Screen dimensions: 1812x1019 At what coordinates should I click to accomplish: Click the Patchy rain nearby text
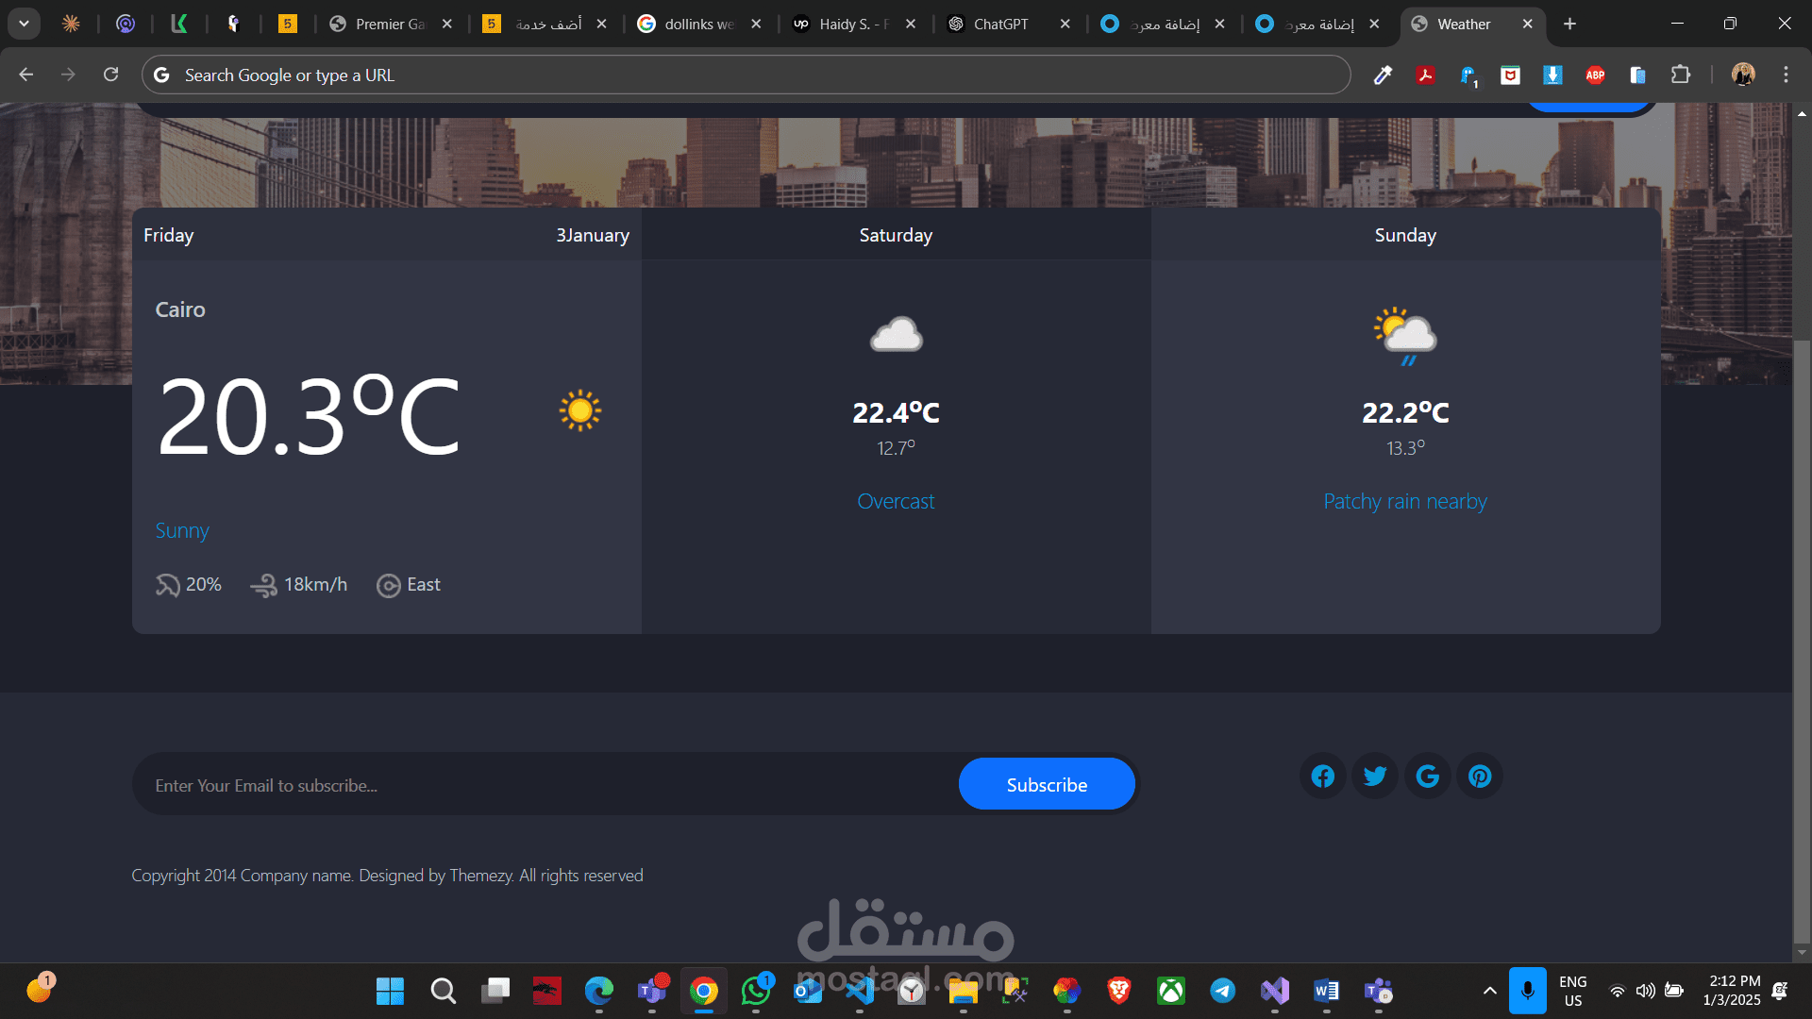[1405, 502]
